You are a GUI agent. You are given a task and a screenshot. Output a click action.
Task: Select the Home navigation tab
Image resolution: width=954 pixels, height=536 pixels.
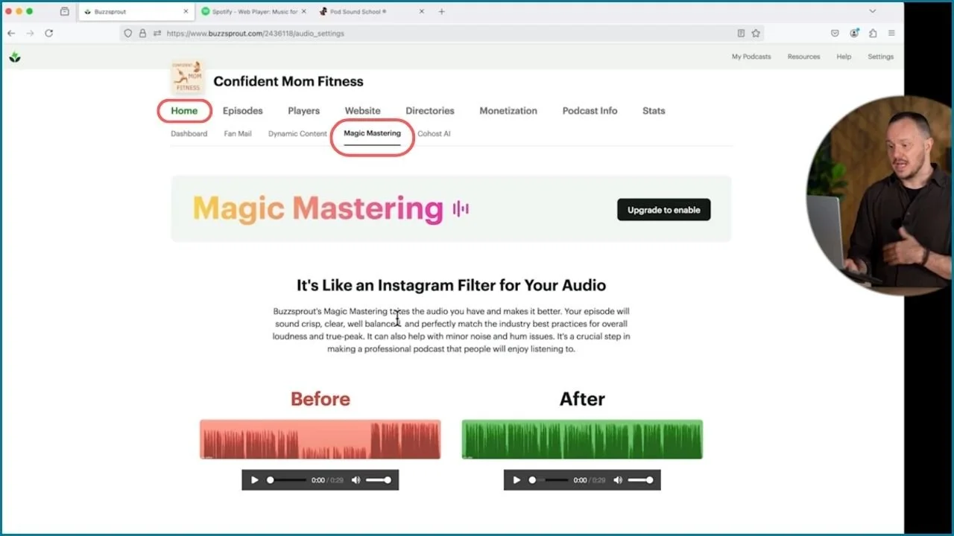184,111
